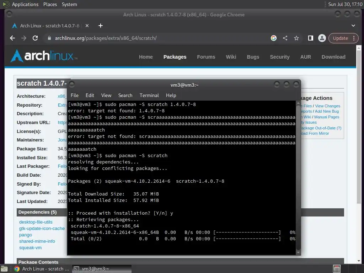
Task: Open a new Chrome tab
Action: (x=101, y=26)
